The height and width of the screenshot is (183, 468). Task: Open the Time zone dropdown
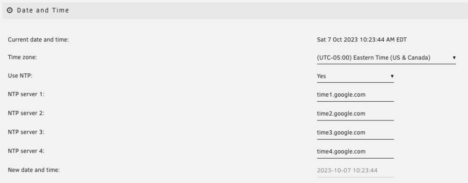click(x=386, y=58)
